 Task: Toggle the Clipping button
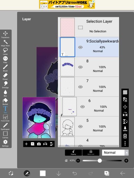point(73,153)
